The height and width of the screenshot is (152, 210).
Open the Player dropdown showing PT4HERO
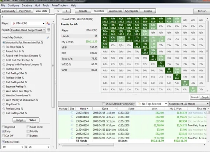[28, 23]
